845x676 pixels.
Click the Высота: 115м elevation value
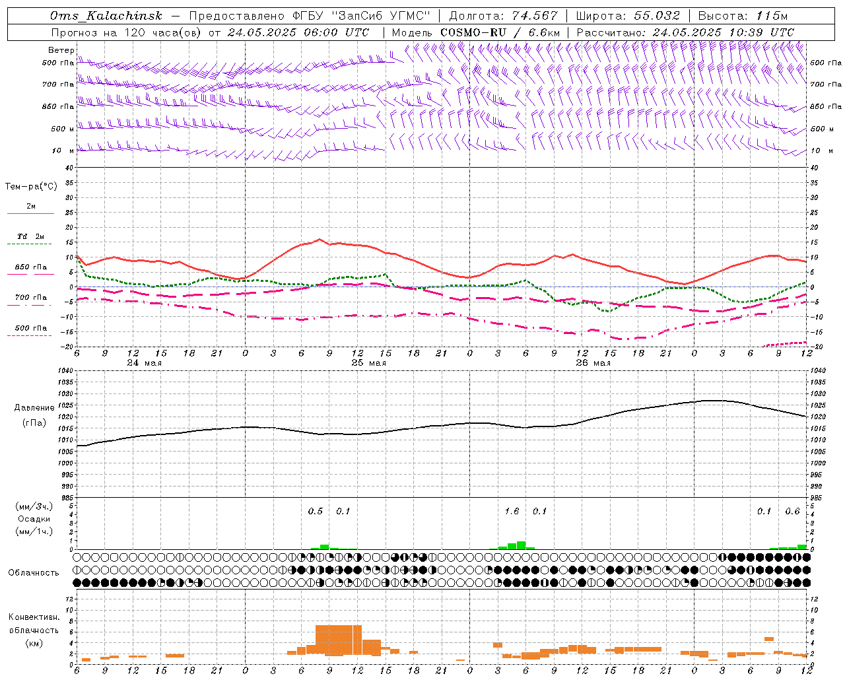point(743,16)
